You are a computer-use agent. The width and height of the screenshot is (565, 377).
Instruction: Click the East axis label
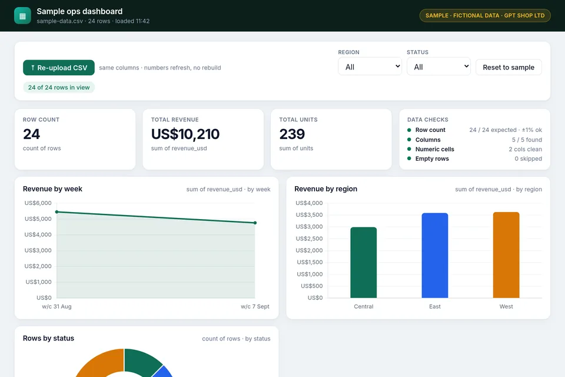tap(434, 306)
